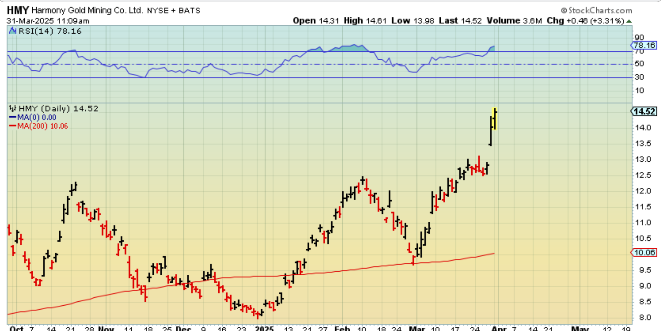Click the Last 14.52 value in header
This screenshot has height=331, width=662.
460,21
